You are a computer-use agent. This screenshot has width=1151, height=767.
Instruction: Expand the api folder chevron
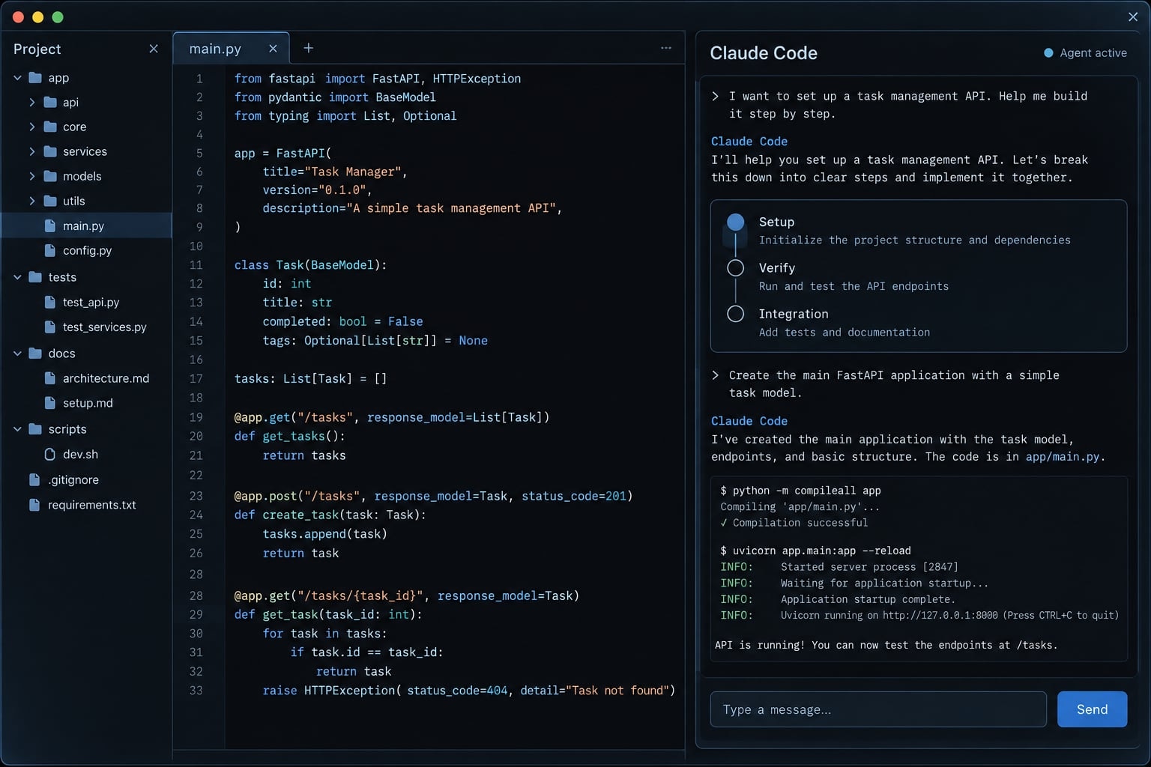click(32, 102)
